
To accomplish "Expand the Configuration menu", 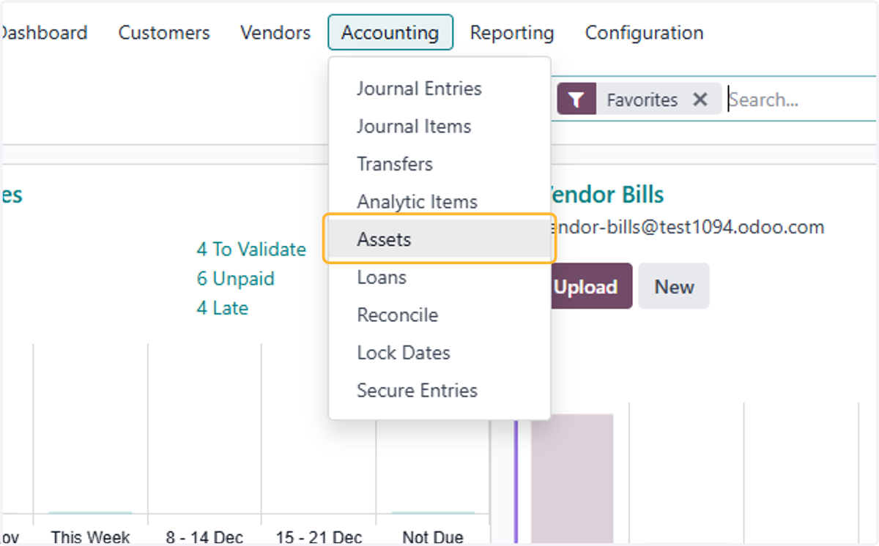I will coord(645,33).
